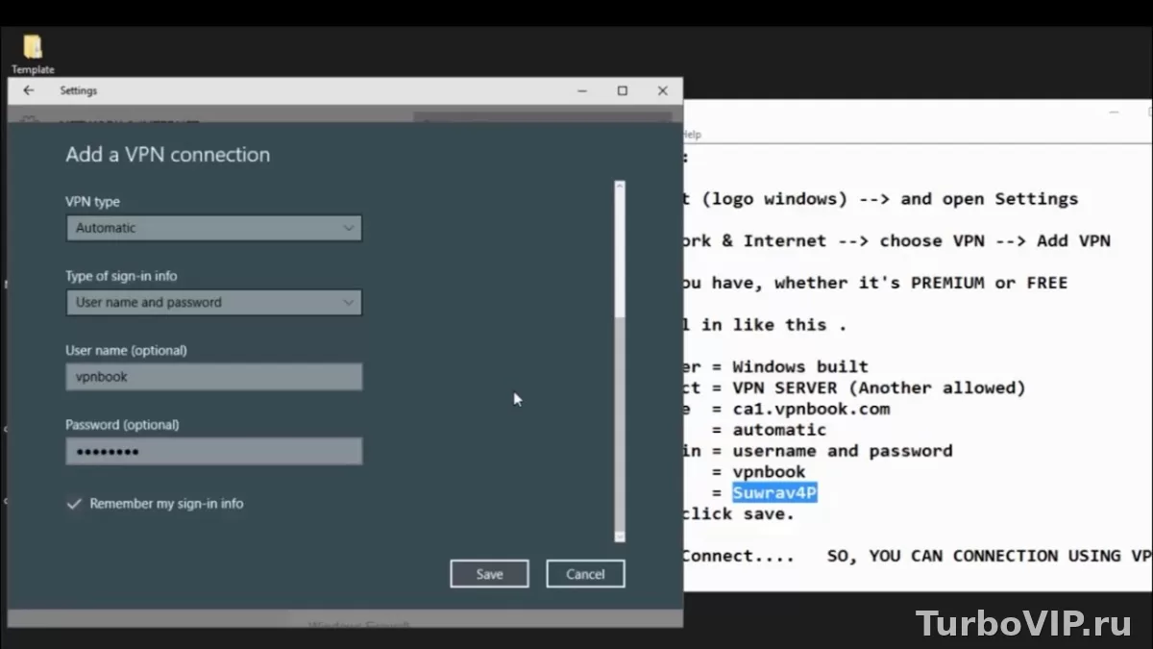The width and height of the screenshot is (1153, 649).
Task: Click the scrollbar up arrow in VPN dialog
Action: tap(620, 187)
